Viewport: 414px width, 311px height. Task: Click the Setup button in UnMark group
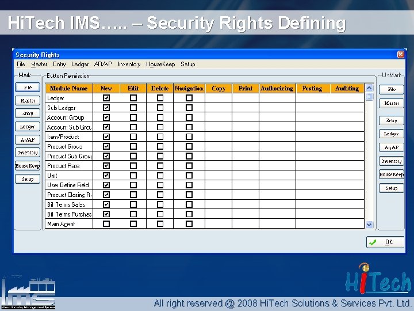pos(392,188)
